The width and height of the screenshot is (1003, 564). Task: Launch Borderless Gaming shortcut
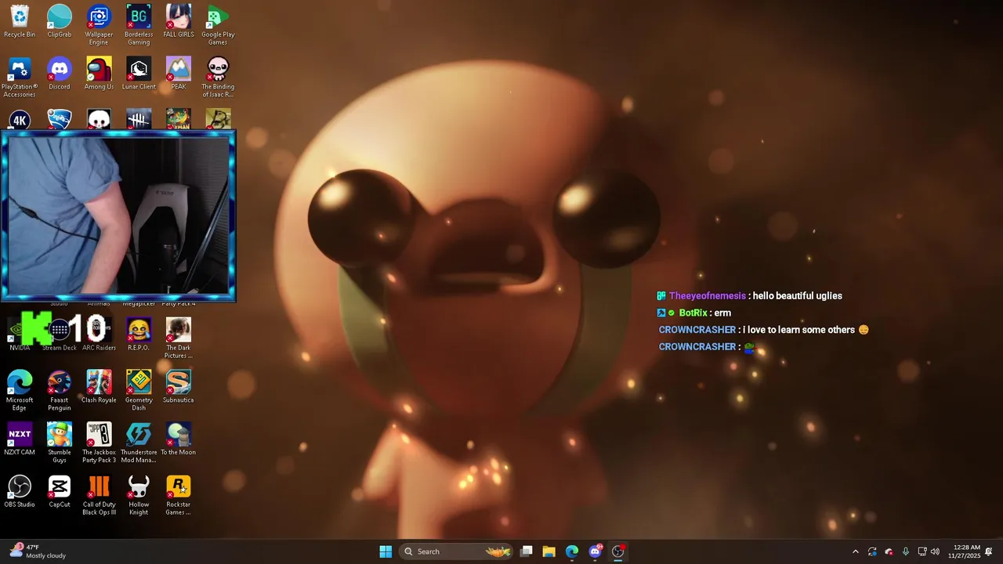pyautogui.click(x=139, y=24)
